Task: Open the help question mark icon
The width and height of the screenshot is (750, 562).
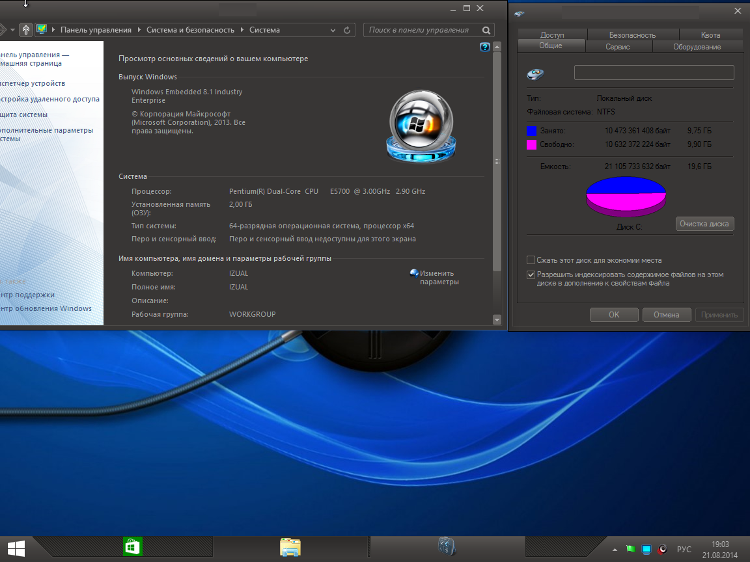Action: (x=484, y=47)
